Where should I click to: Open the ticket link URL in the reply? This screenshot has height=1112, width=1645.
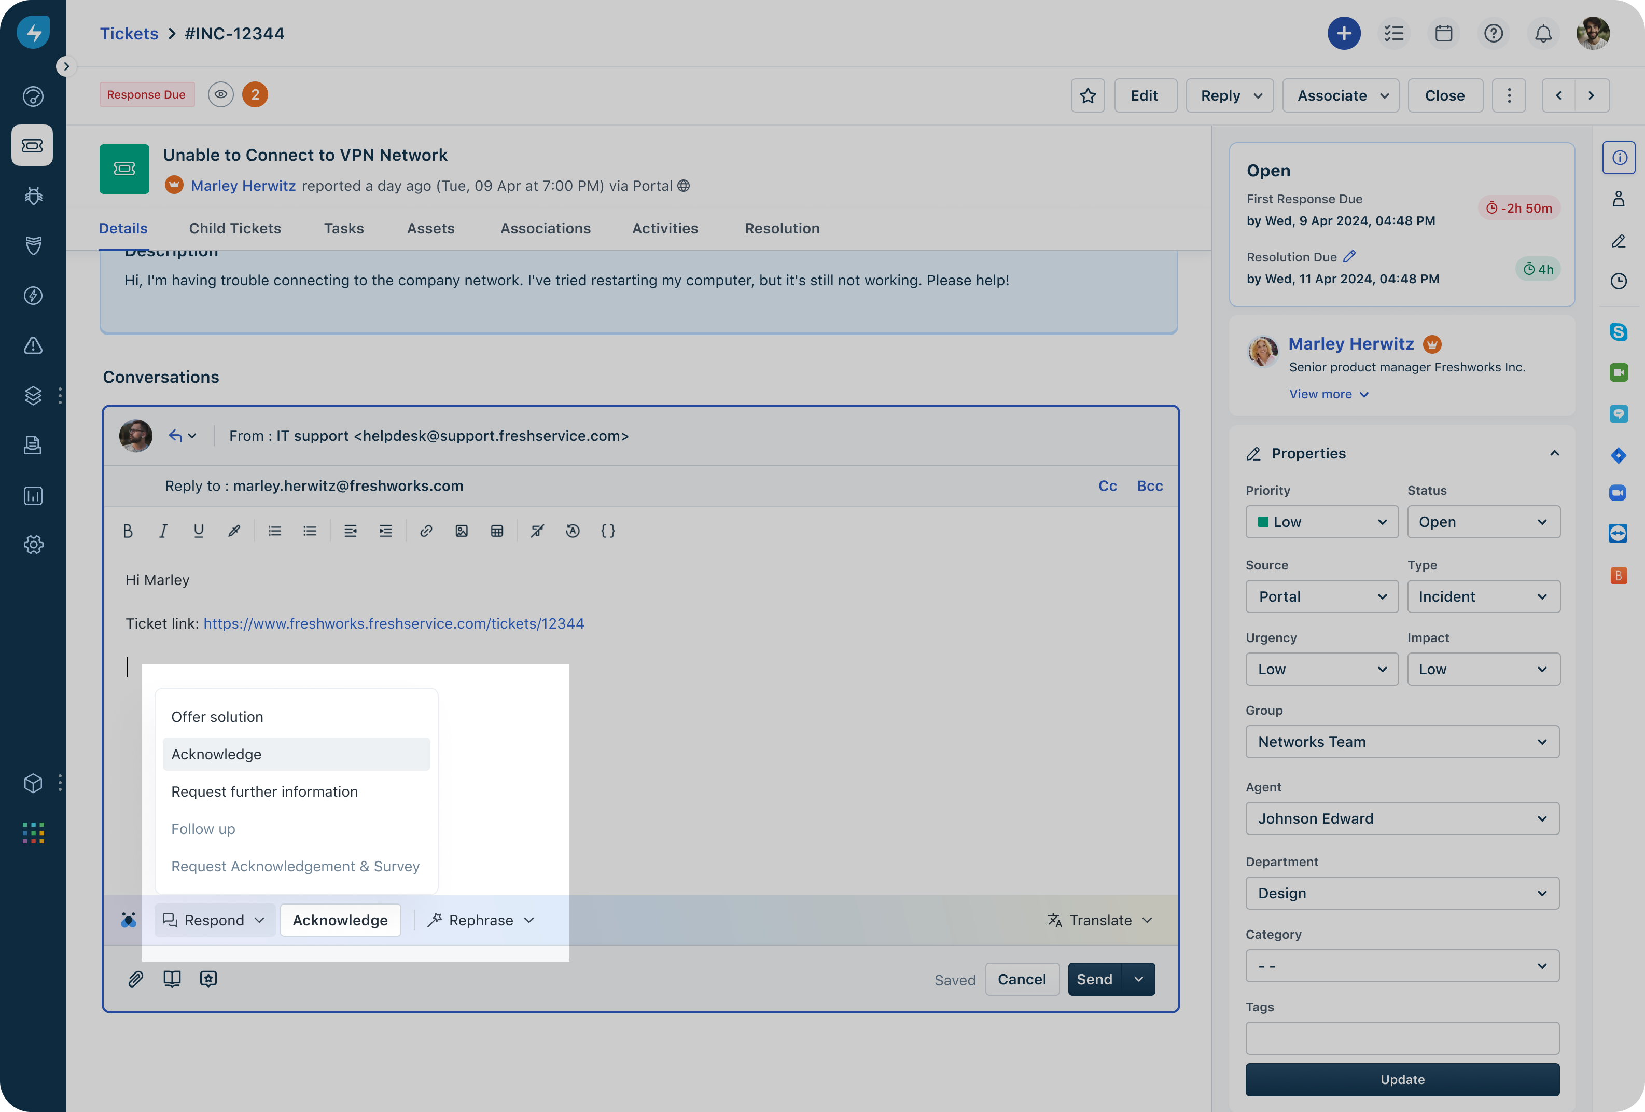394,623
